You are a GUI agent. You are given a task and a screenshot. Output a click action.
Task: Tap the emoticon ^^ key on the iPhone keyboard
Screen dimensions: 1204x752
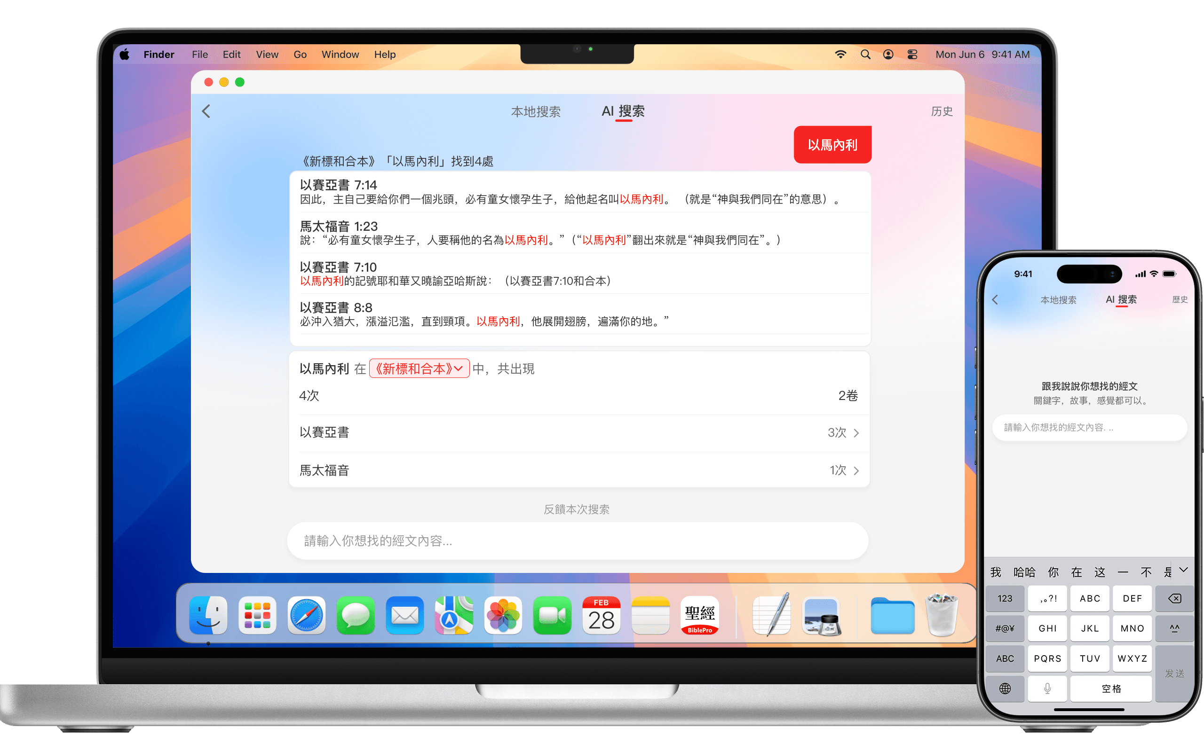coord(1174,628)
